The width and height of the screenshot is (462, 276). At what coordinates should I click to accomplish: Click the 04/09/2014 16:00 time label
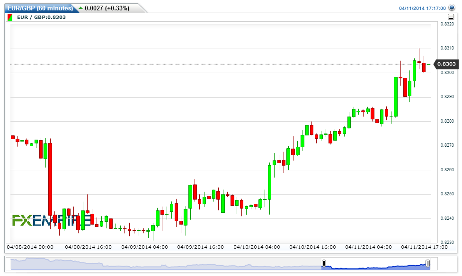tap(201, 247)
